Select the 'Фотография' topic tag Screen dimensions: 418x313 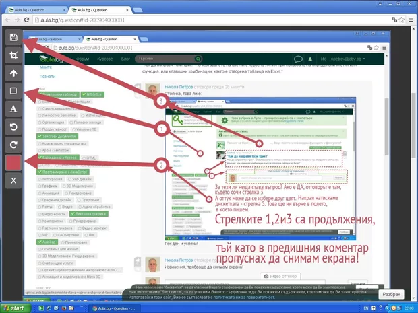tap(51, 179)
